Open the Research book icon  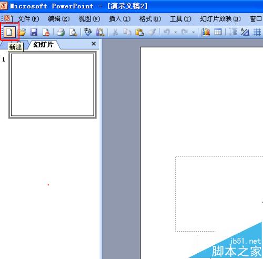coord(100,32)
